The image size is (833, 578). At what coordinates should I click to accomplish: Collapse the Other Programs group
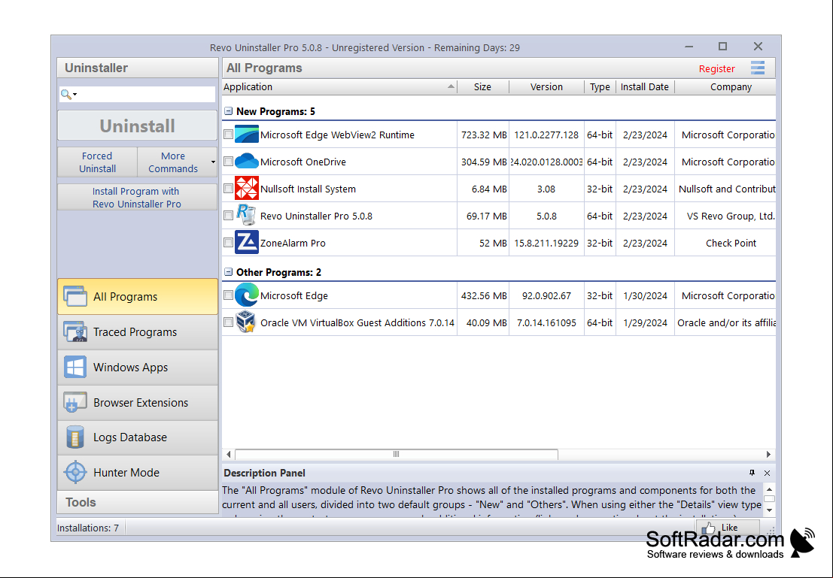[x=229, y=272]
